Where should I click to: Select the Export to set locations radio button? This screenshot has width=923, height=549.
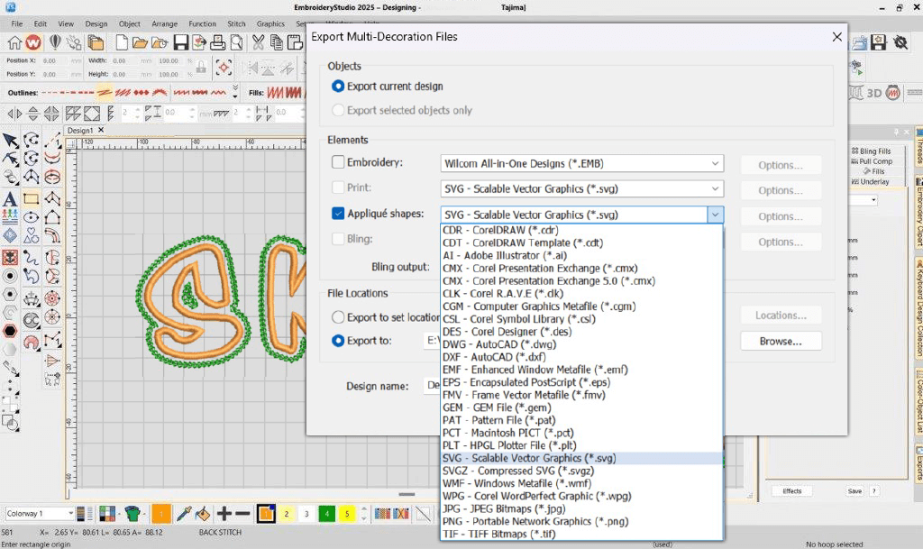coord(338,317)
